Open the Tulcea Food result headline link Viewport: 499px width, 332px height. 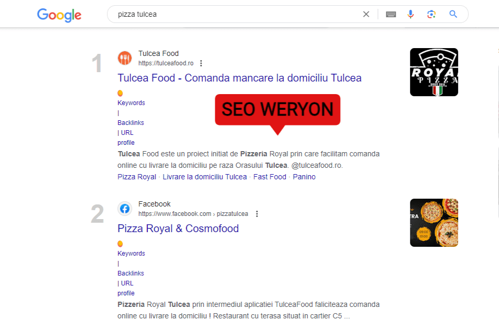pyautogui.click(x=239, y=78)
